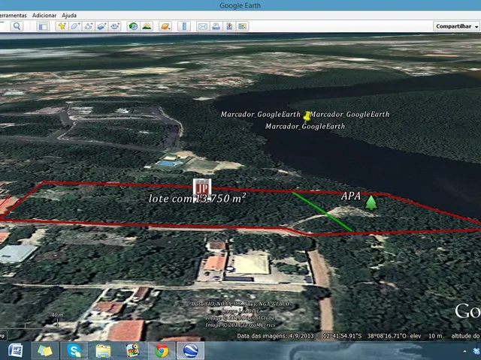Toggle the sidebar panel visibility
The image size is (481, 360).
pyautogui.click(x=44, y=26)
